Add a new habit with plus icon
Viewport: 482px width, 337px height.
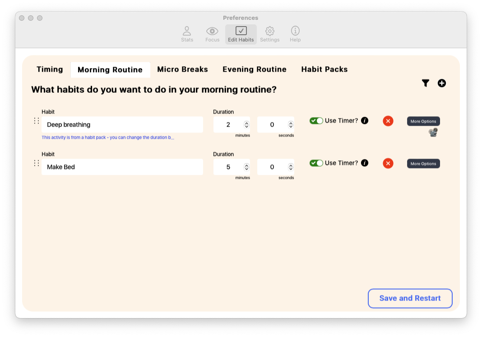pyautogui.click(x=442, y=83)
